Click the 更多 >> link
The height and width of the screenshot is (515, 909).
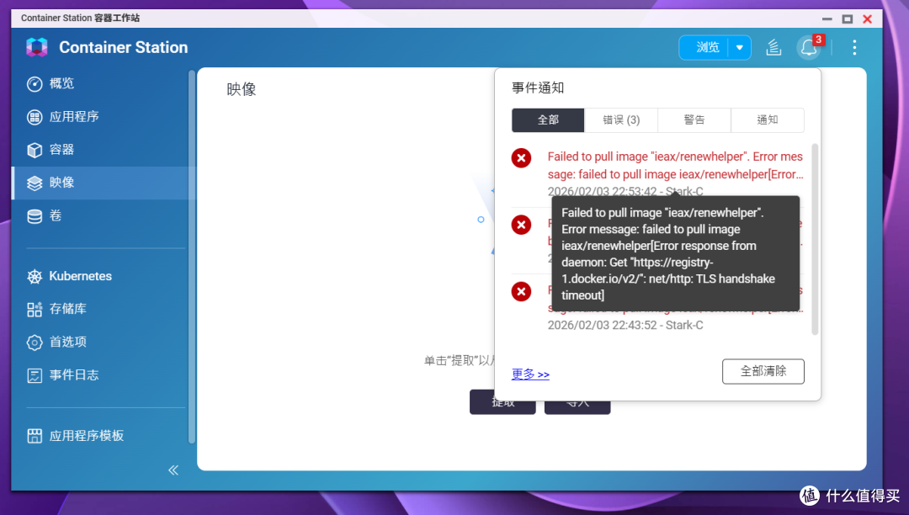530,374
